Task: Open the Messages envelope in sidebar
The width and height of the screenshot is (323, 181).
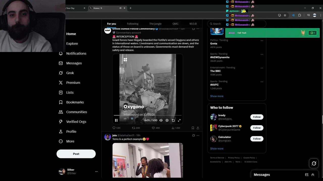Action: (70, 63)
